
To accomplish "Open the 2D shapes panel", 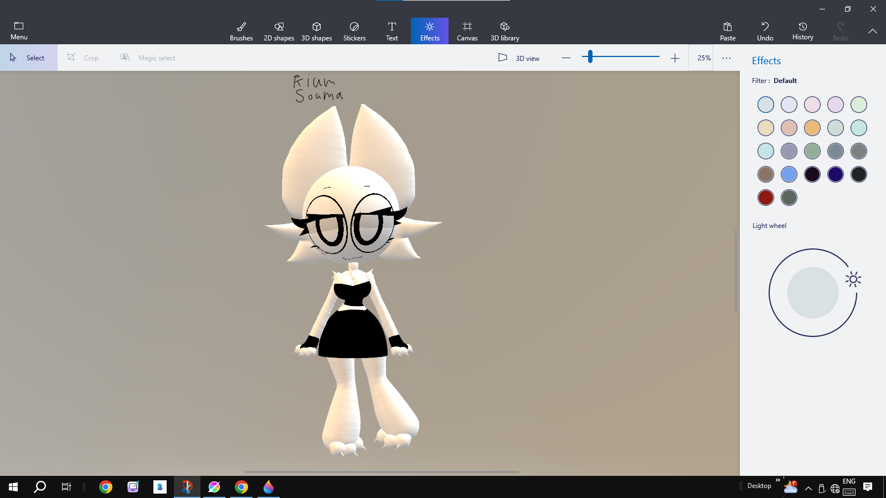I will pos(279,31).
